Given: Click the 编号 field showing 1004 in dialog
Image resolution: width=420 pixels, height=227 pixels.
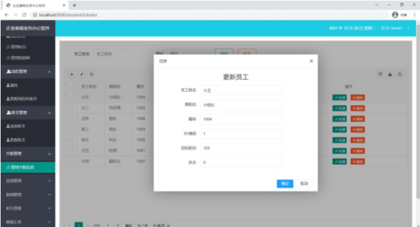Looking at the screenshot, I should click(x=241, y=119).
